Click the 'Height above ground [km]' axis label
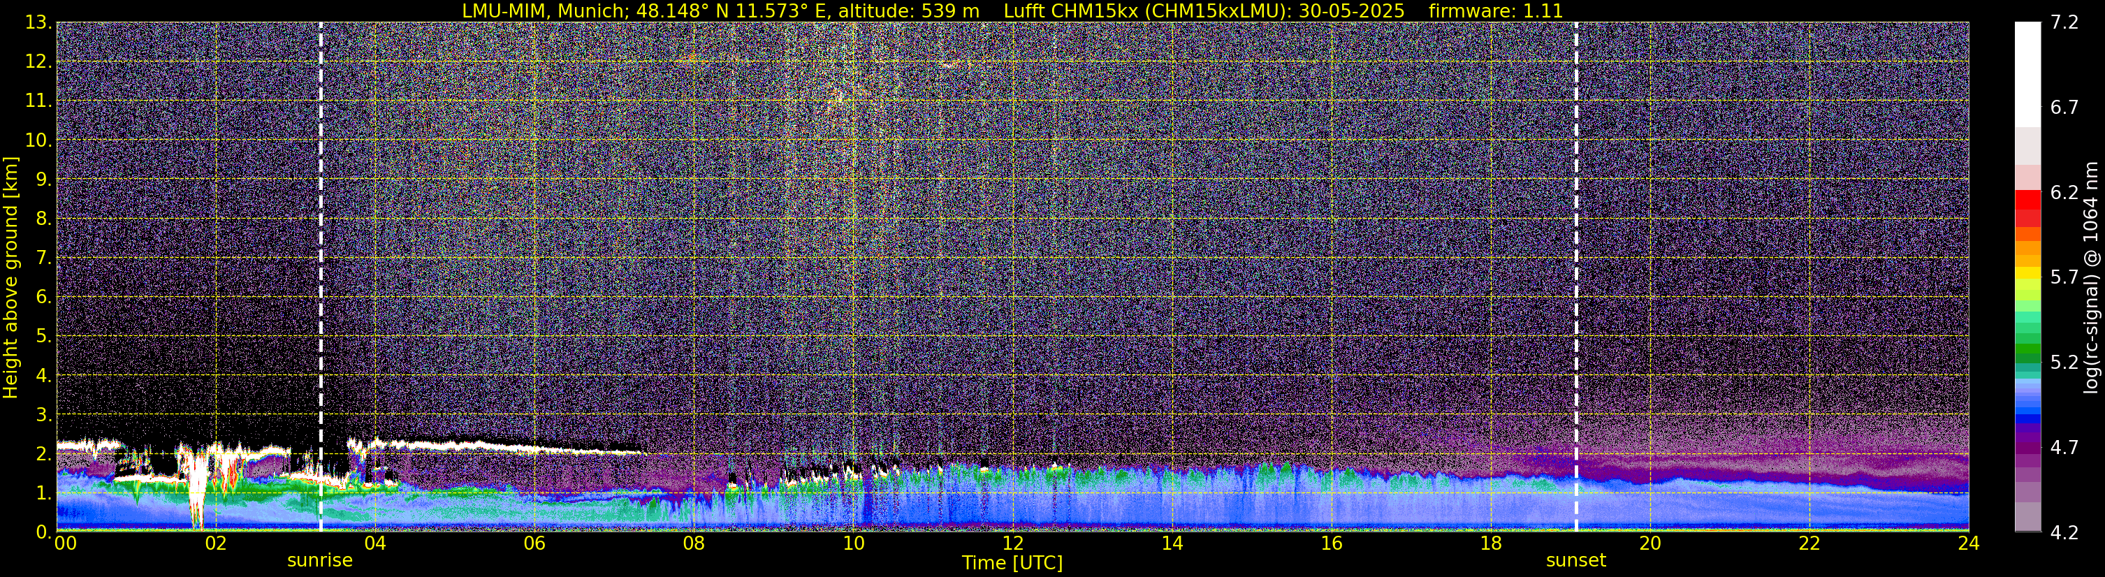The image size is (2105, 577). 10,277
